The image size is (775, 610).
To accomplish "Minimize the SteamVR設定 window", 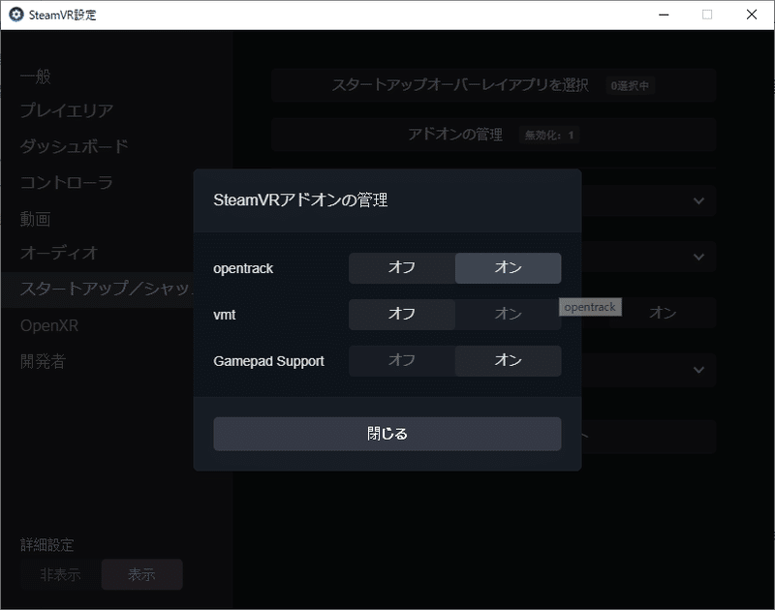I will pos(664,15).
